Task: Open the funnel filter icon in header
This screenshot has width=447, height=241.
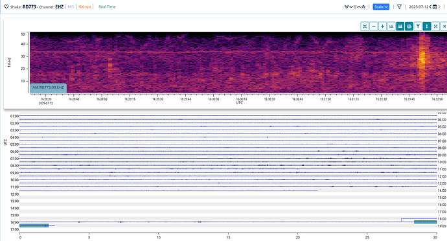Action: [400, 6]
